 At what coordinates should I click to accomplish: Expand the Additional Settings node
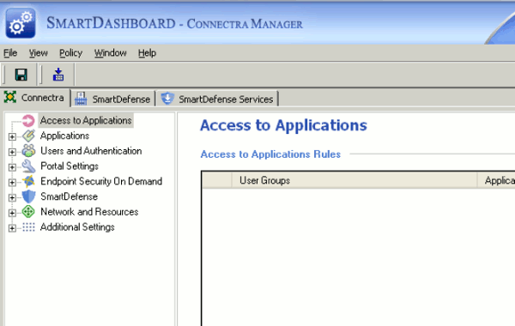[12, 228]
